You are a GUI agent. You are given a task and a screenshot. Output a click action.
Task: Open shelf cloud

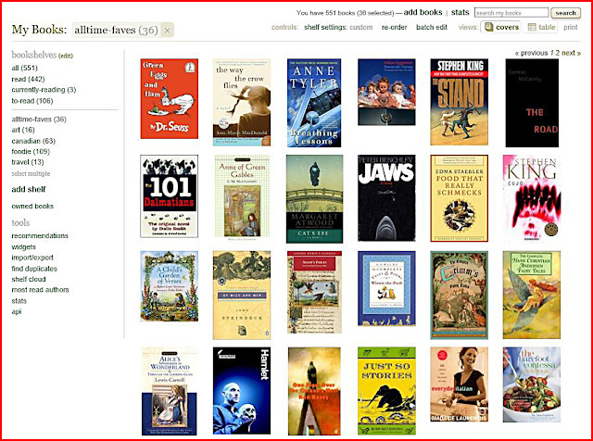(x=29, y=279)
